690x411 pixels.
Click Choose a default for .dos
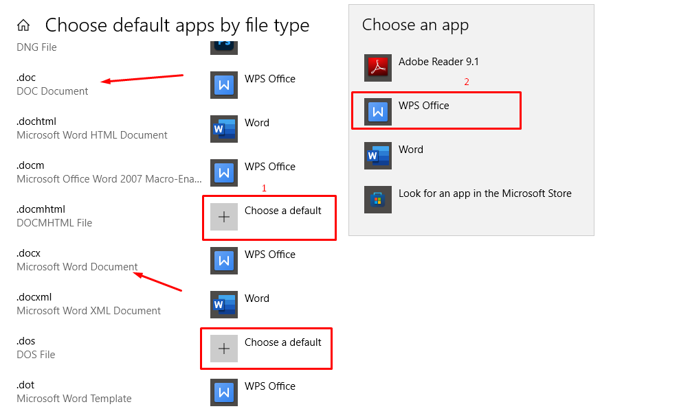point(283,342)
